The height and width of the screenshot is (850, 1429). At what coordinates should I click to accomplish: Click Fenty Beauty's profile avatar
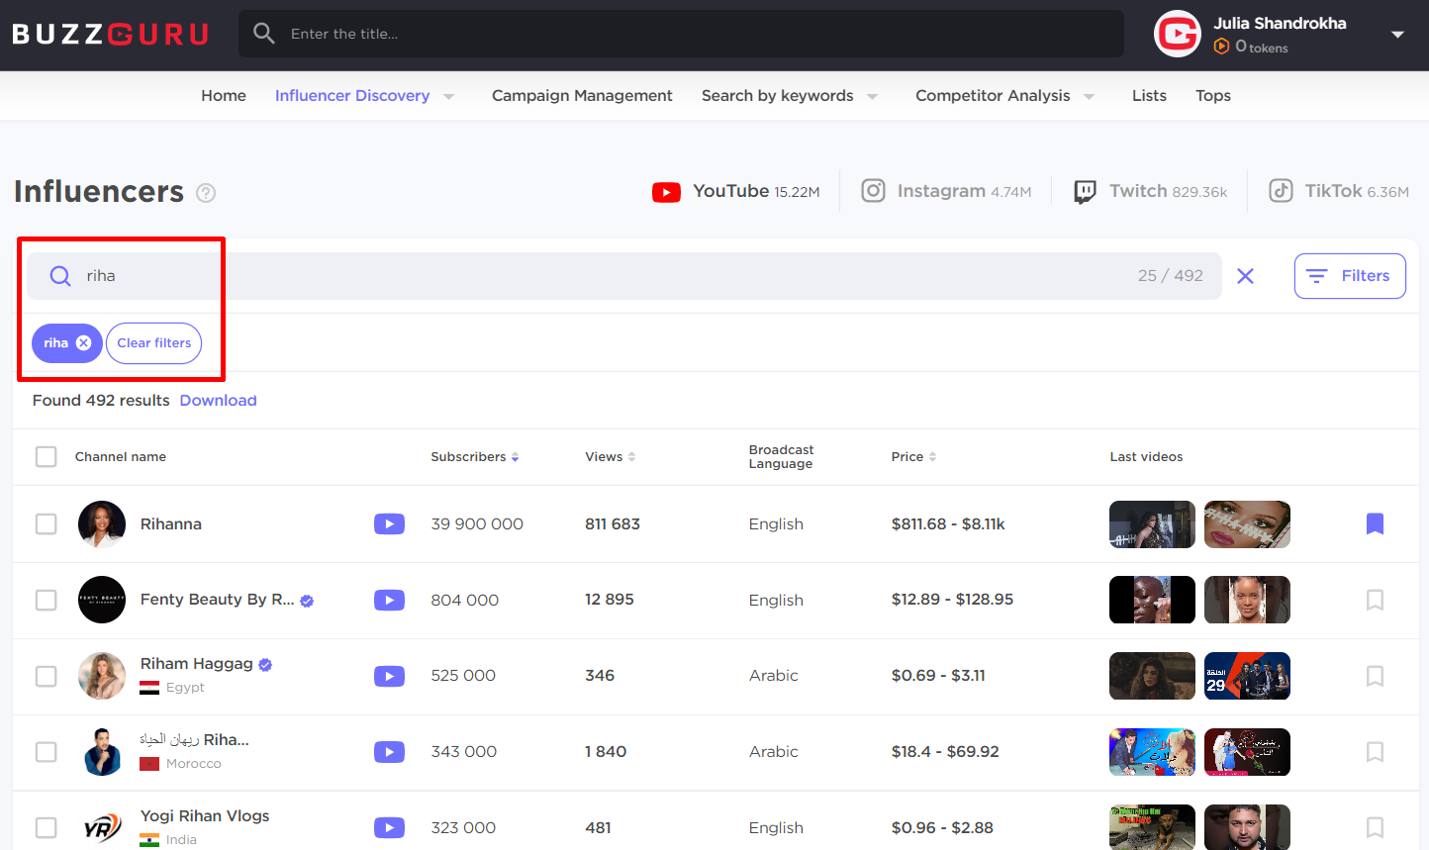[102, 600]
